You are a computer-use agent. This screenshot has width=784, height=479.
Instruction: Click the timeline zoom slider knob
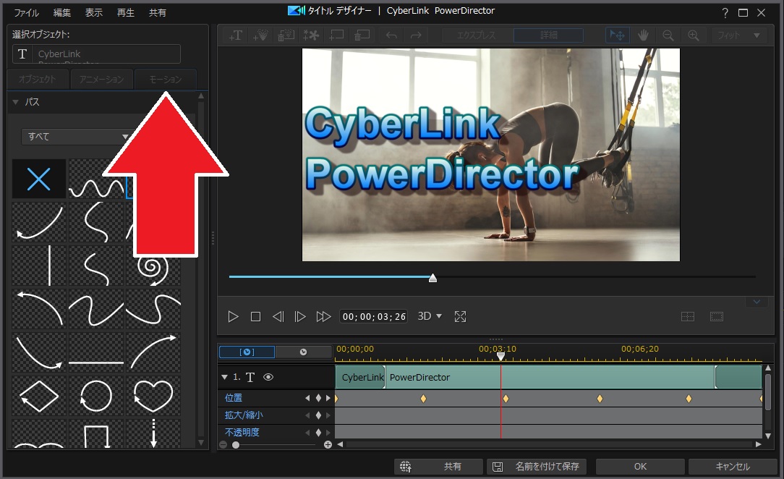pyautogui.click(x=236, y=444)
